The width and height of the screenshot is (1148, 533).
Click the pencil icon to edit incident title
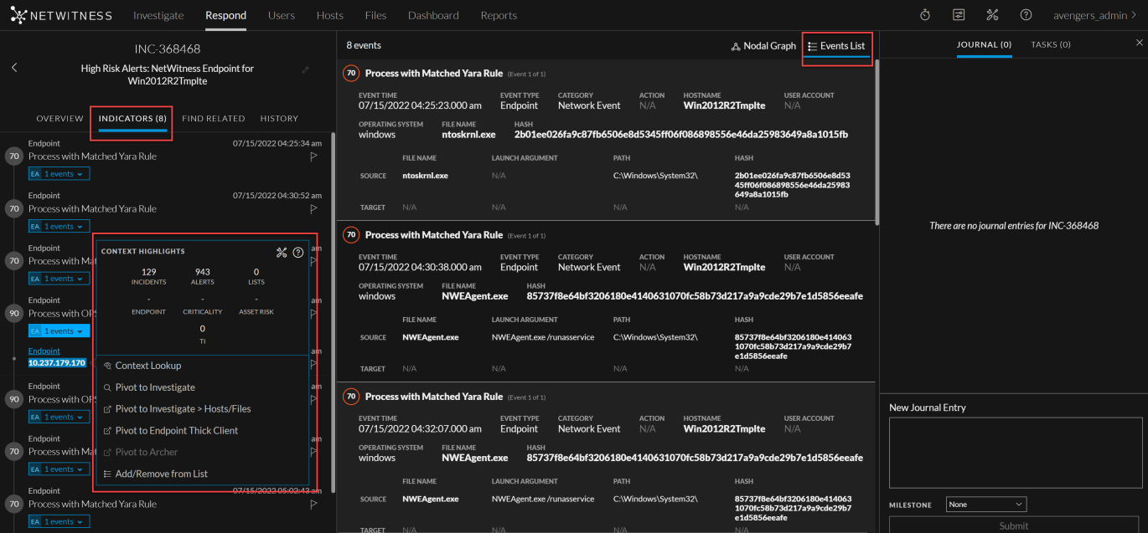tap(306, 69)
